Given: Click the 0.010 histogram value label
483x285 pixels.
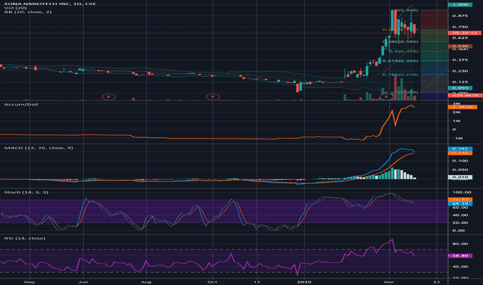Looking at the screenshot, I should 460,177.
